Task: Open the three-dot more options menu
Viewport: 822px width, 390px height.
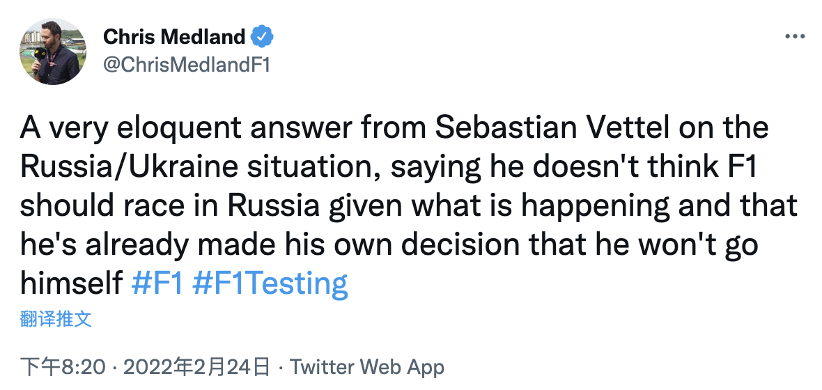Action: 794,37
